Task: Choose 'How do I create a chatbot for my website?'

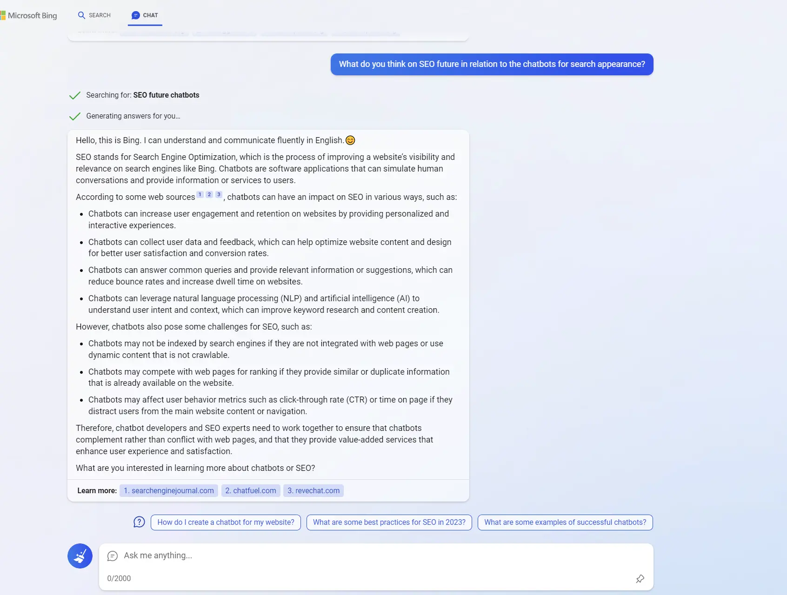Action: (x=226, y=522)
